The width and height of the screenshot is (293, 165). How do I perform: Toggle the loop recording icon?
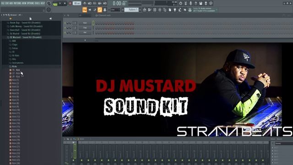pos(105,3)
